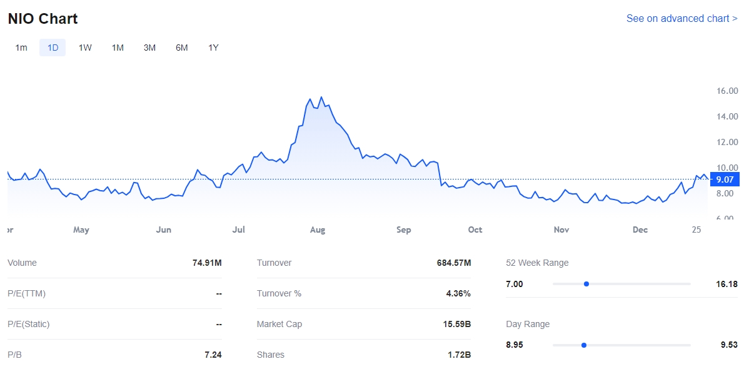Click the Volume value 74.91M
Screen dimensions: 744x384
click(207, 263)
